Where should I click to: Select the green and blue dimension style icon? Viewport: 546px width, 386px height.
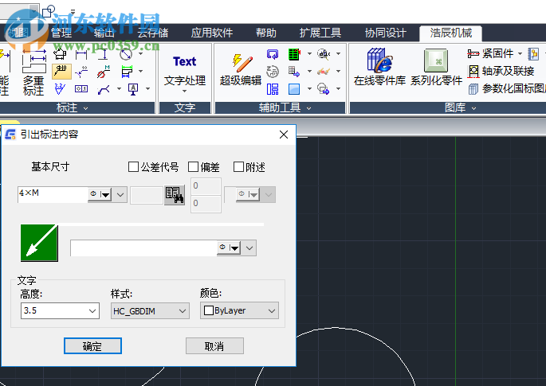[127, 72]
